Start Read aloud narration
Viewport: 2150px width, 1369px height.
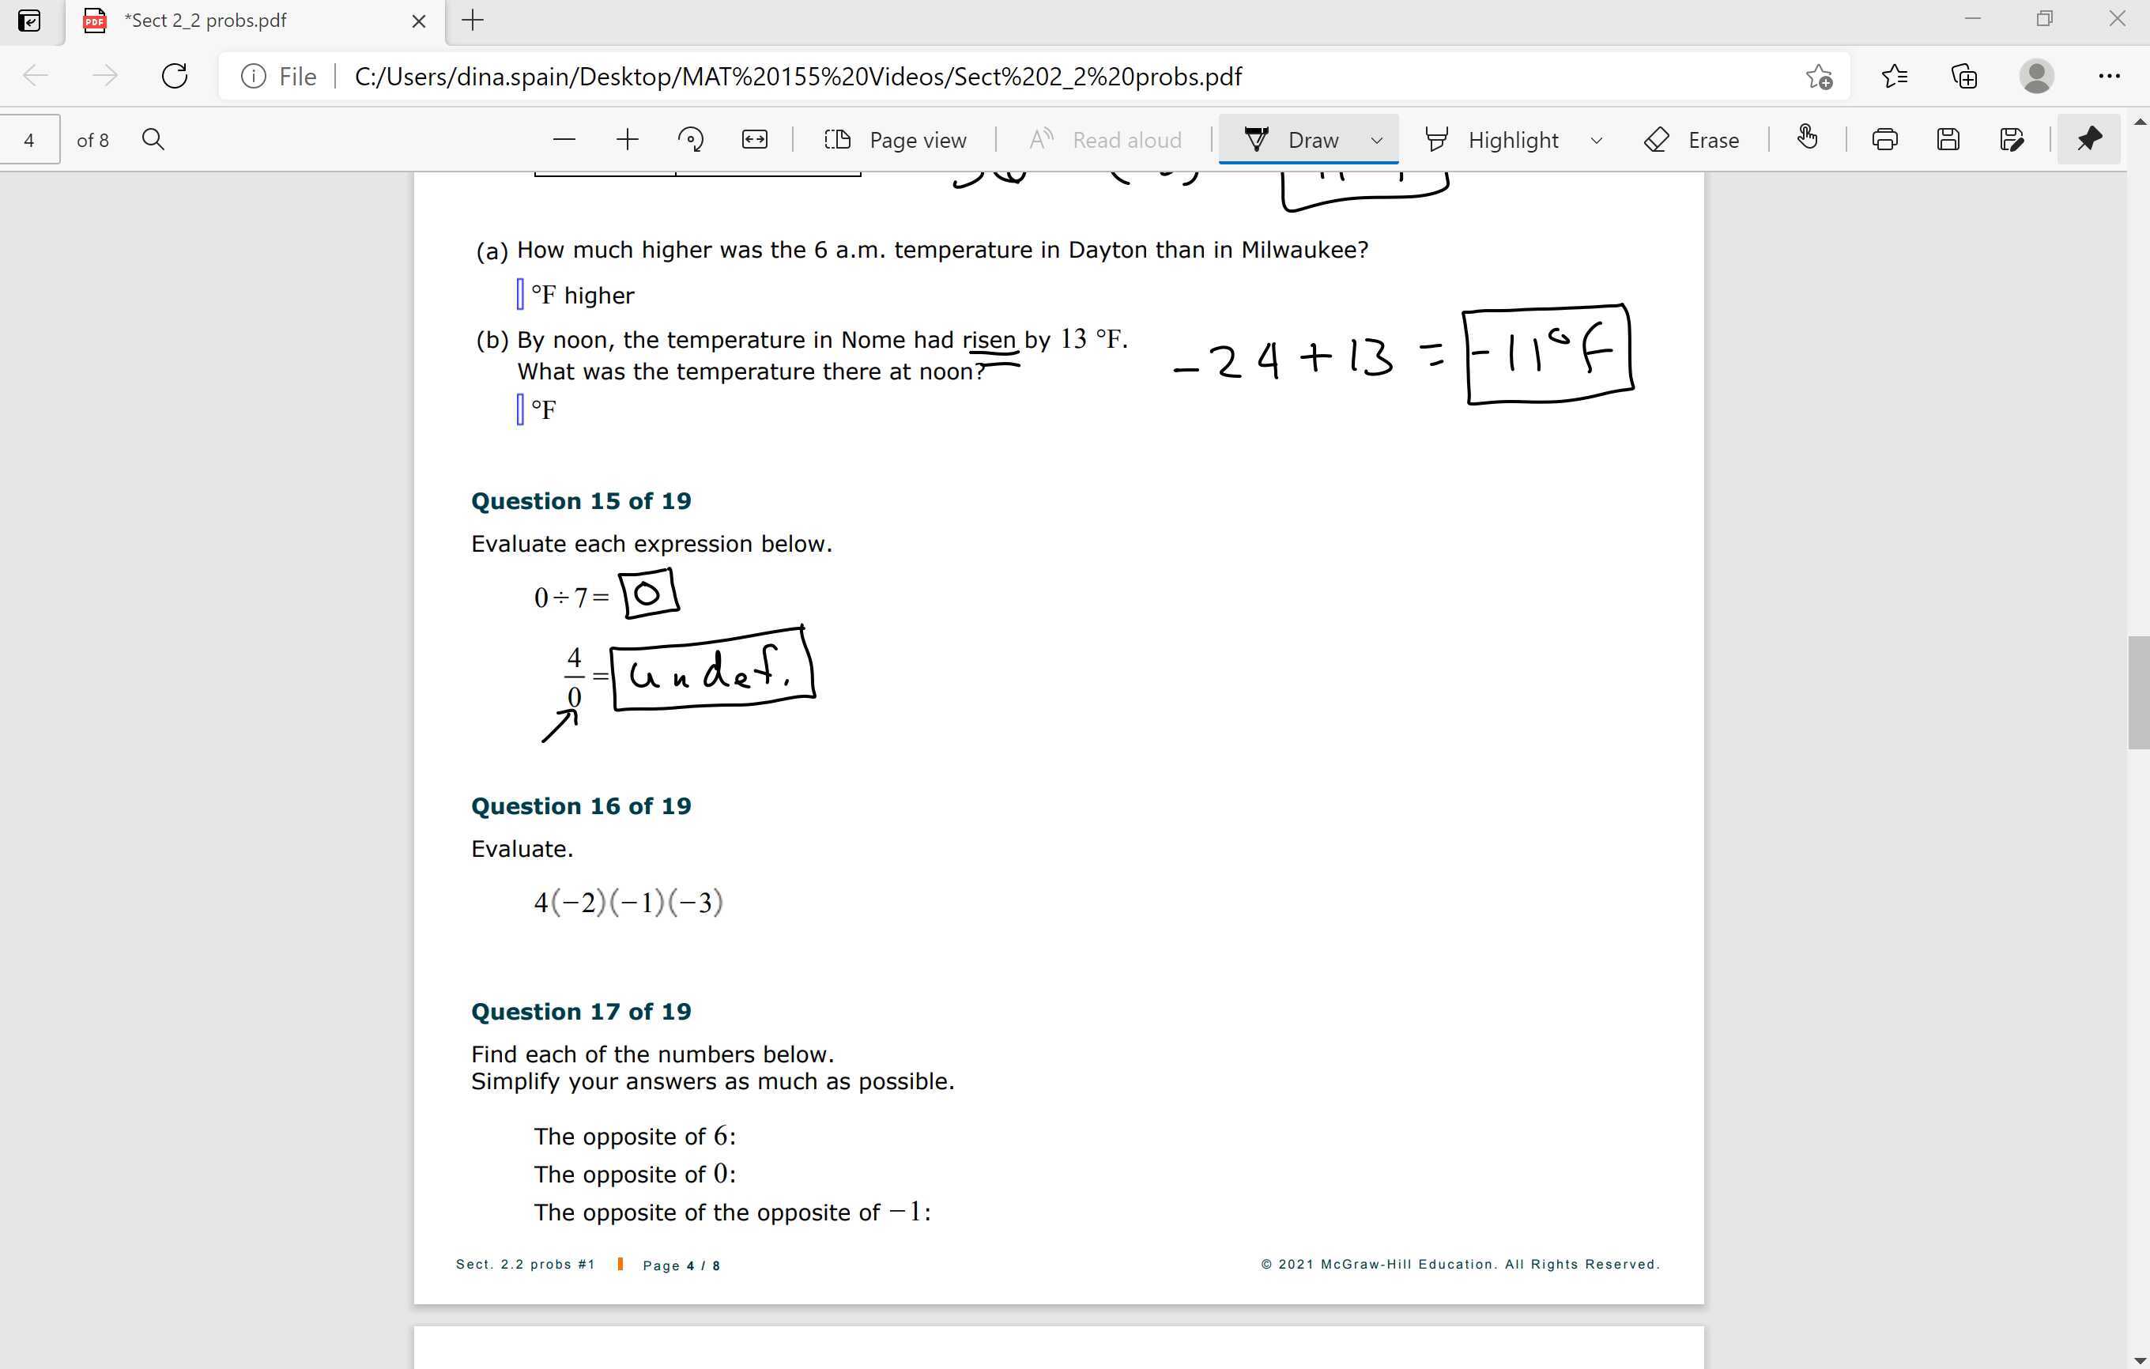(1105, 139)
